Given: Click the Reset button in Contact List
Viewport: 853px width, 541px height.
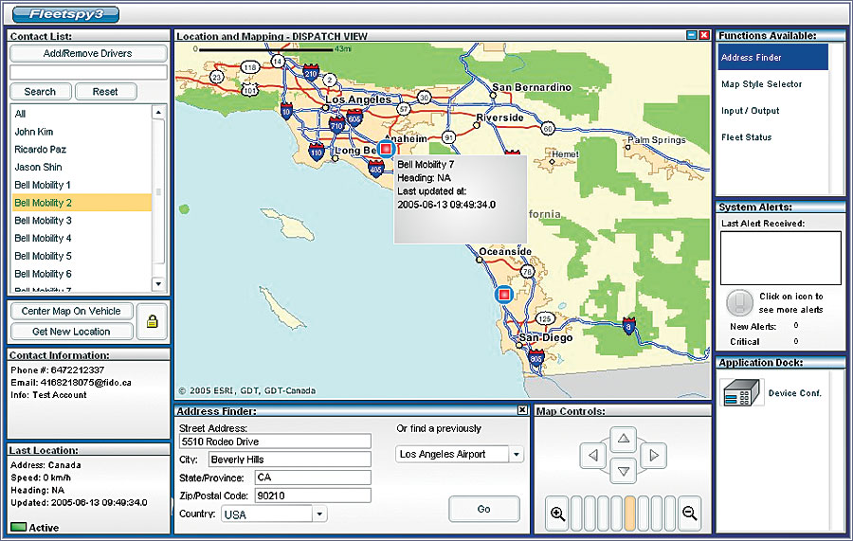Looking at the screenshot, I should tap(105, 92).
